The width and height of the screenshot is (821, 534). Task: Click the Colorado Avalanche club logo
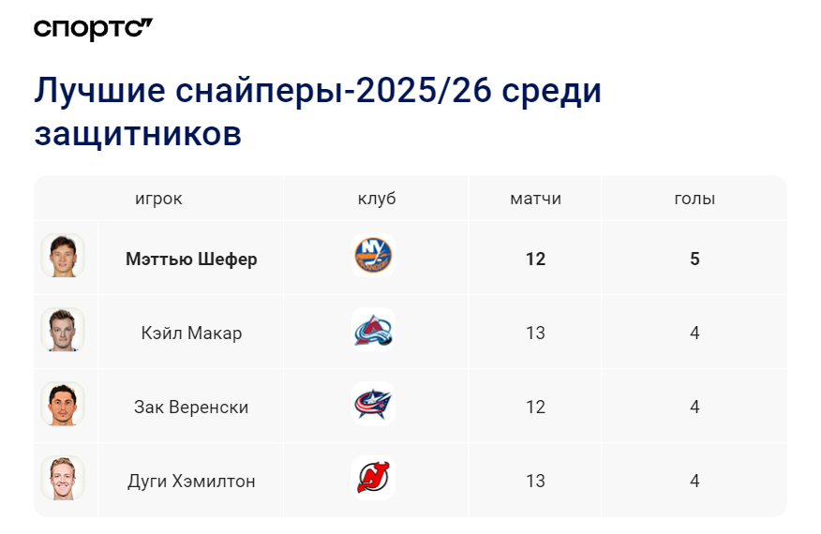pyautogui.click(x=373, y=330)
